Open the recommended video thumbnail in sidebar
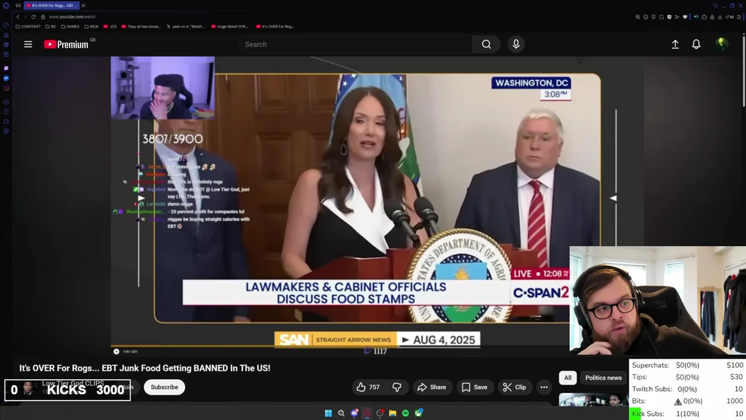The width and height of the screenshot is (746, 420). tap(593, 400)
